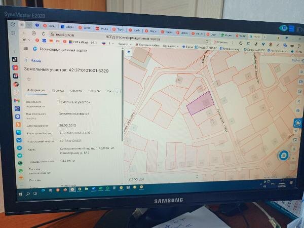
Task: Open the PDF в Word bookmark
Action: [79, 42]
